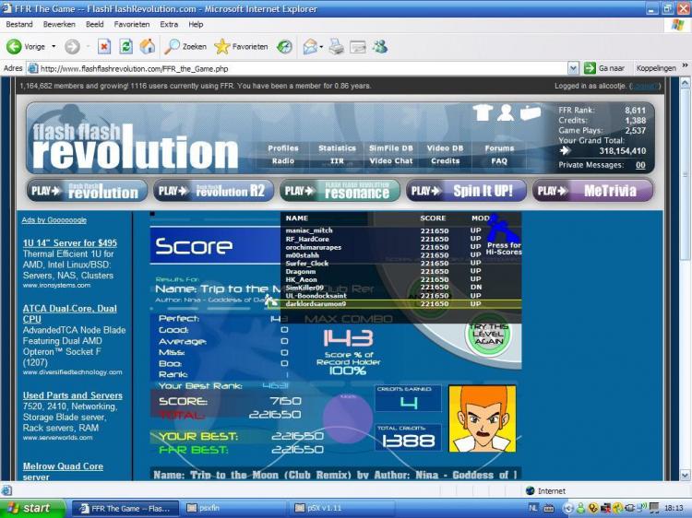Click the Print page icon

[336, 46]
